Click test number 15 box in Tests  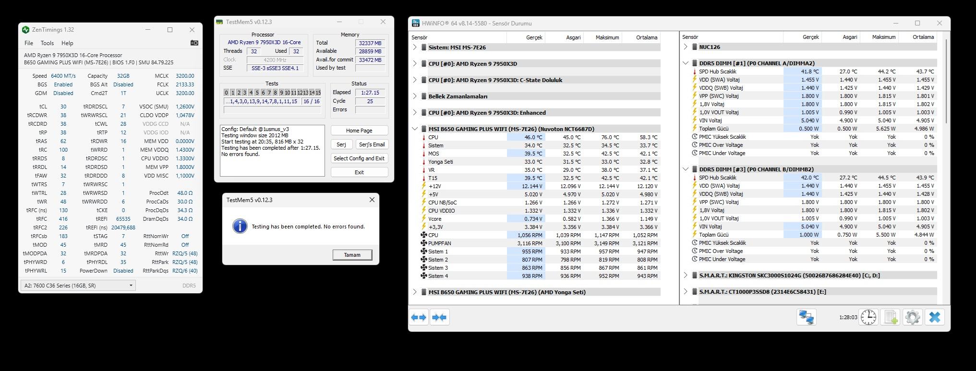(x=318, y=93)
